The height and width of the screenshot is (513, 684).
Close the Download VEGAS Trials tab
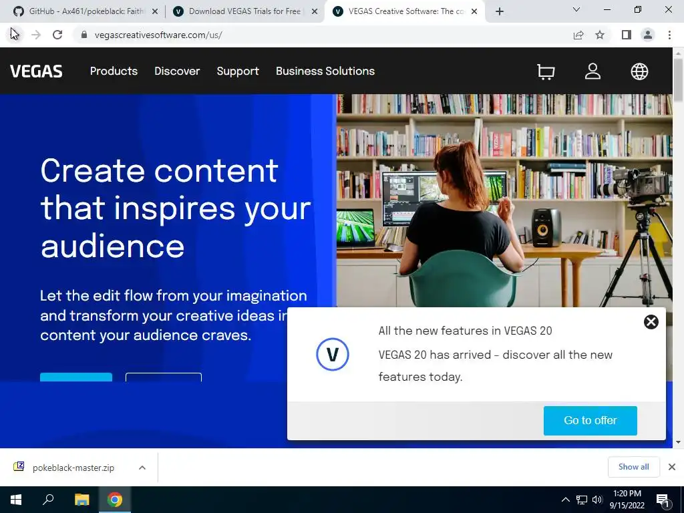click(x=315, y=12)
